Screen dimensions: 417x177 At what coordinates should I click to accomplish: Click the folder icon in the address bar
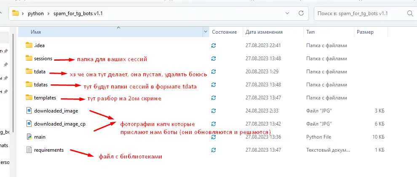click(x=16, y=13)
